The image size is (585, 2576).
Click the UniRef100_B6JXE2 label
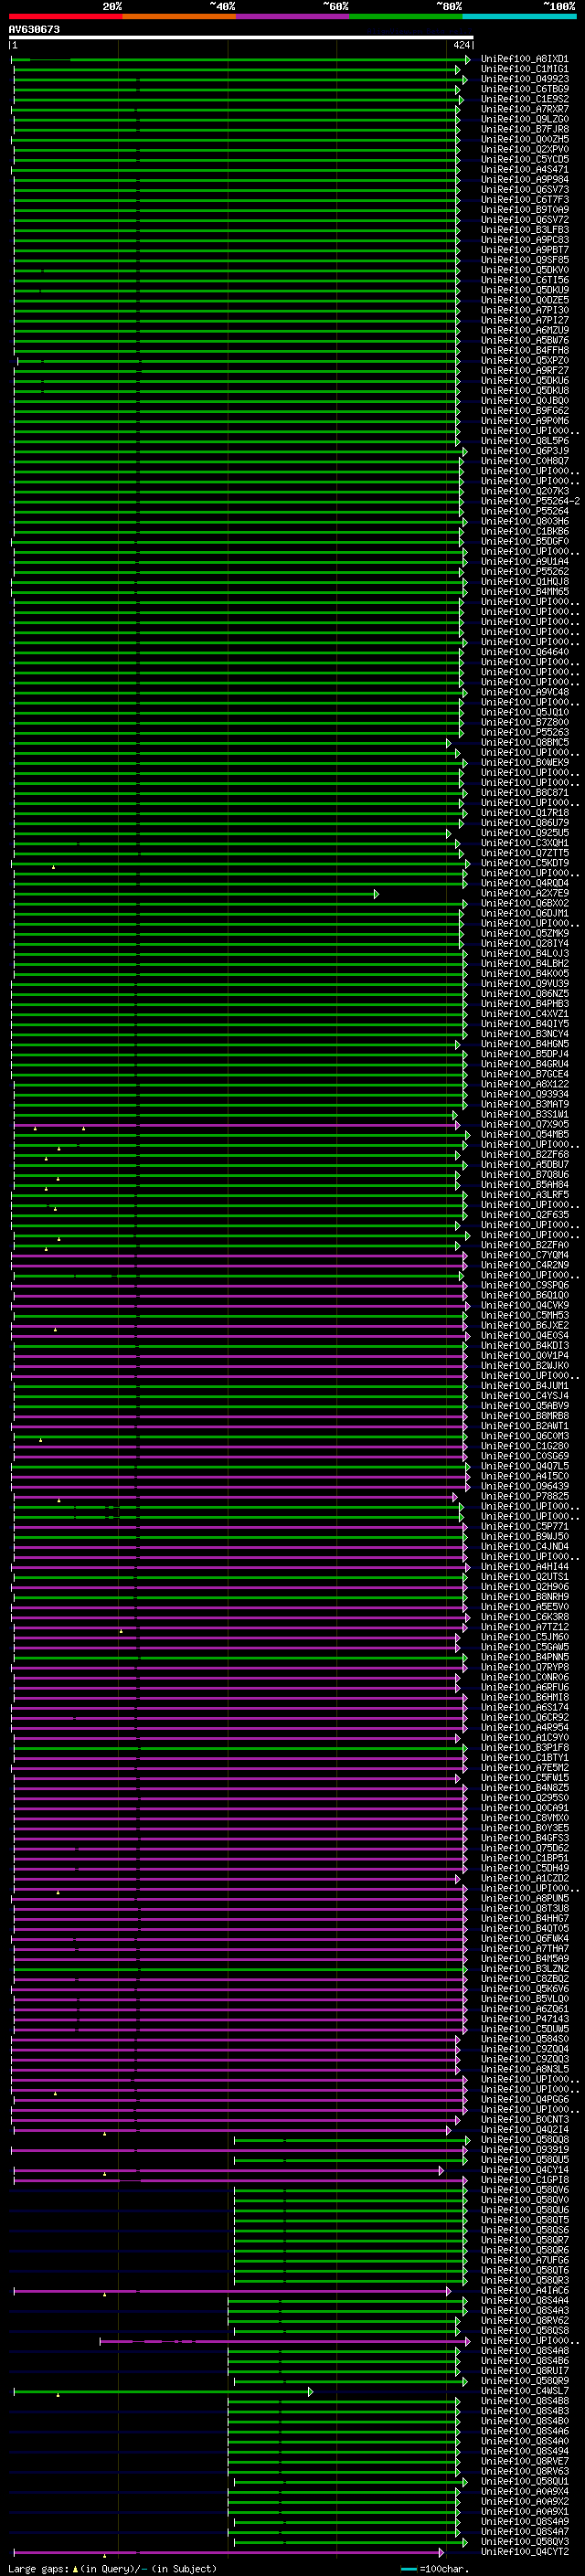pyautogui.click(x=524, y=1325)
